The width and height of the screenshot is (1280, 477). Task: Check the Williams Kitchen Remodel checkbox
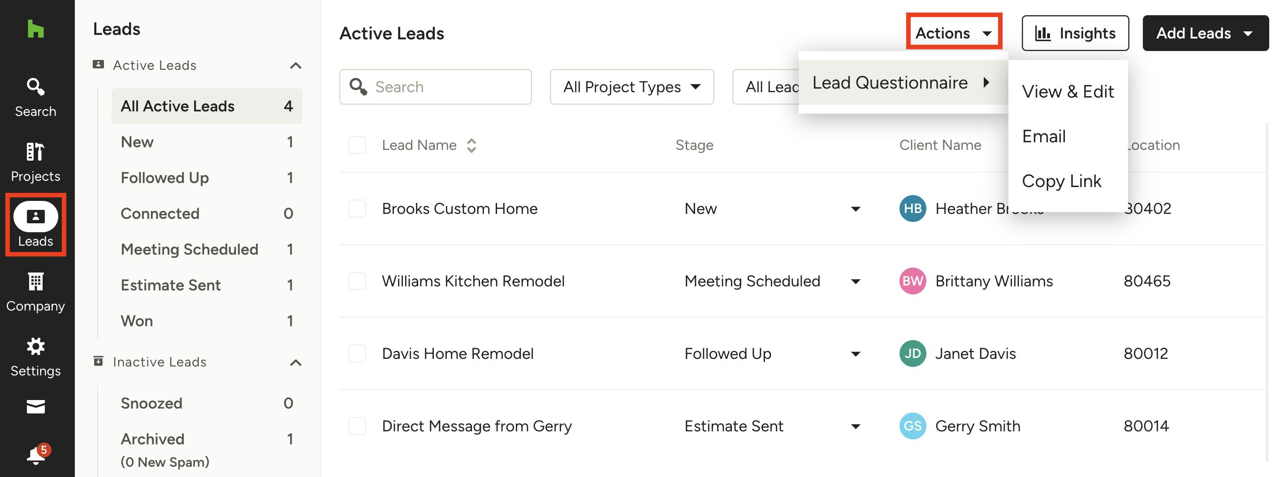click(x=357, y=281)
